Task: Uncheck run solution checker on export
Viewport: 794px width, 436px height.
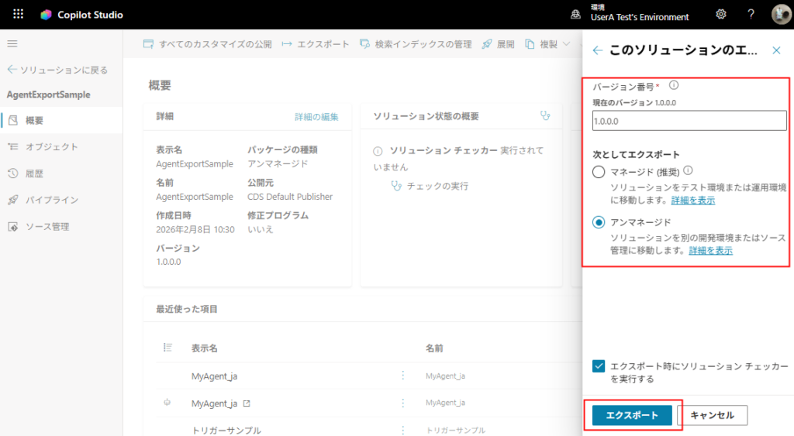Action: pyautogui.click(x=599, y=366)
